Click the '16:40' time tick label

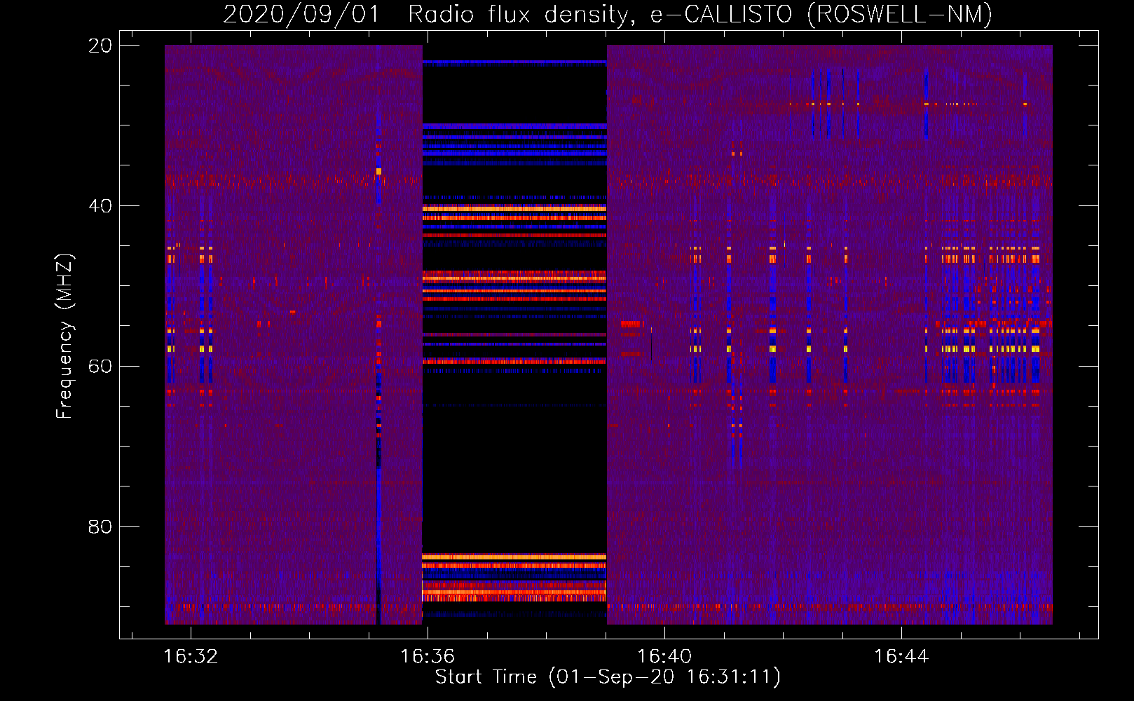coord(664,657)
